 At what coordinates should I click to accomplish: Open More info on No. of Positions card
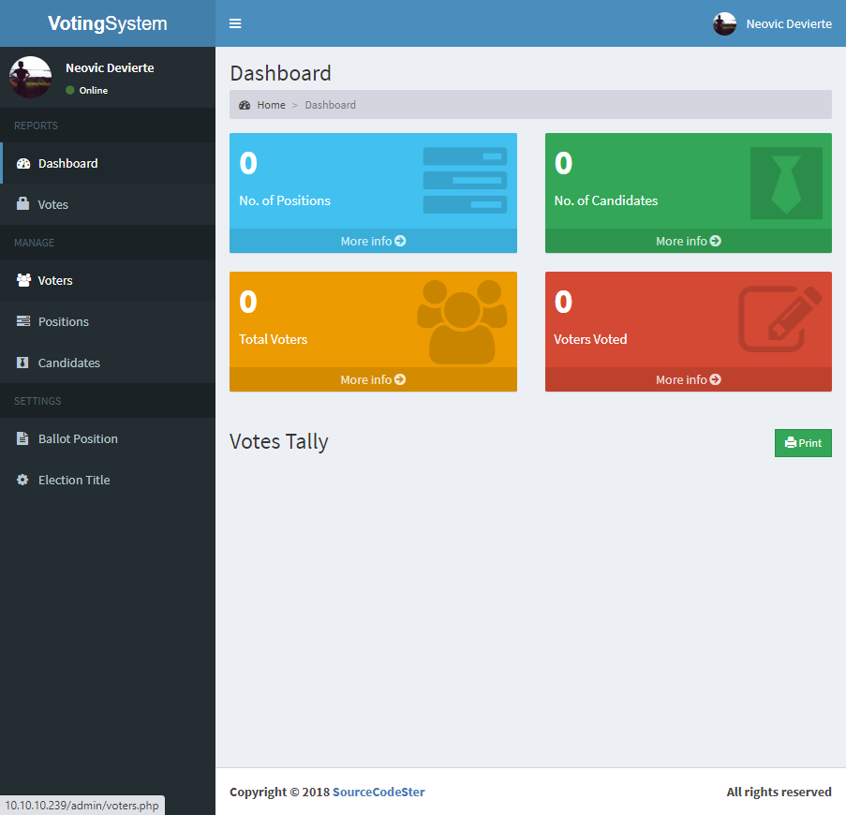tap(373, 241)
